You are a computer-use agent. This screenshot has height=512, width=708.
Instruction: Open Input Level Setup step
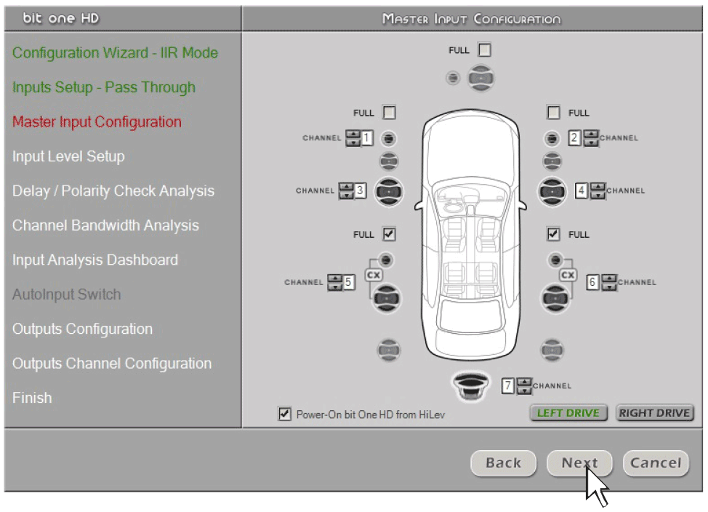68,156
